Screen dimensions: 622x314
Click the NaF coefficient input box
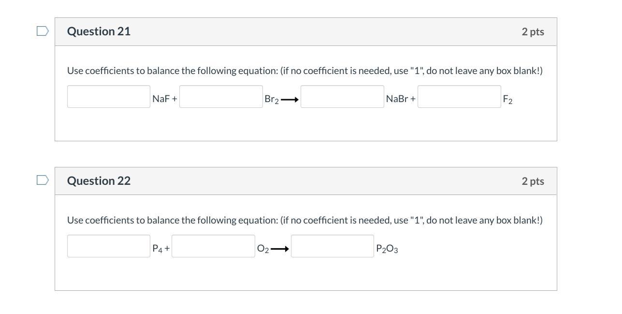coord(109,97)
